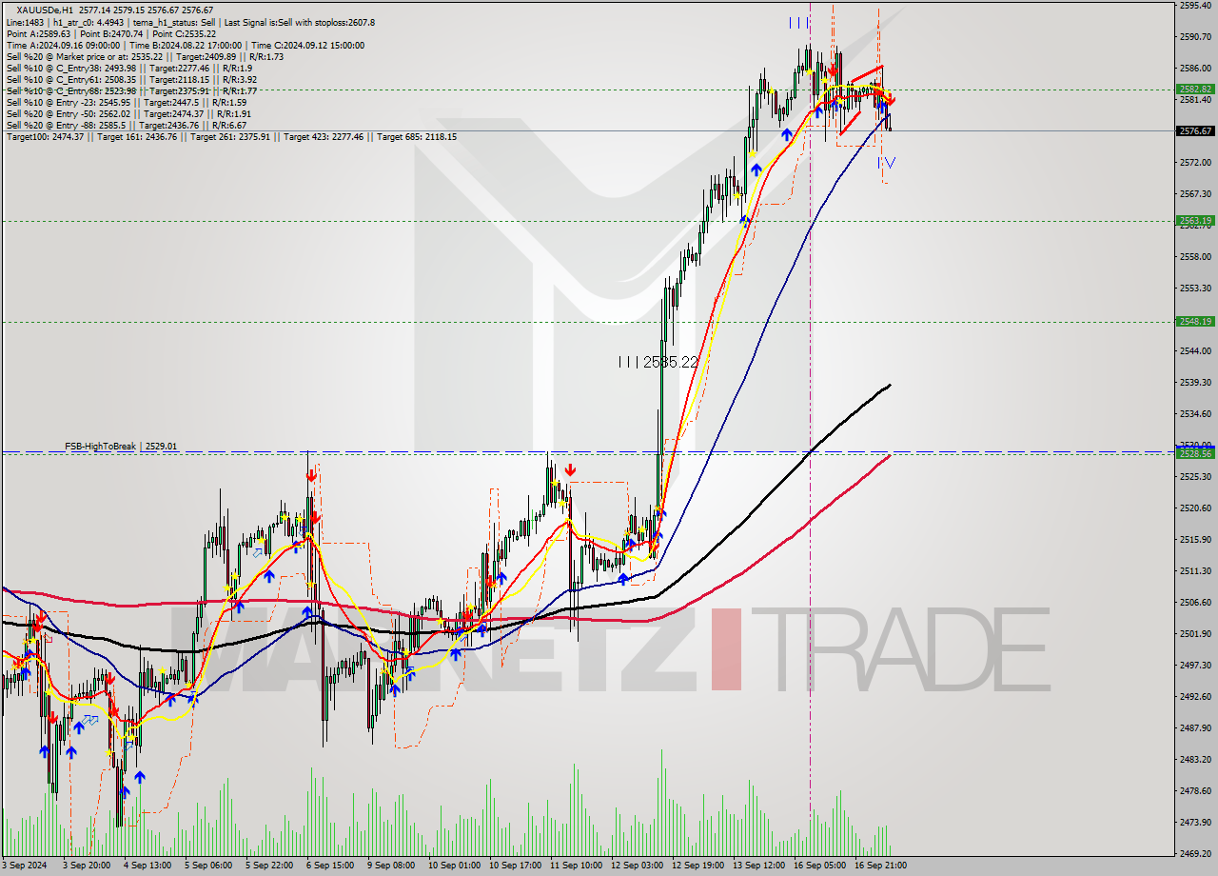Click the green 2582.82 price tag
The height and width of the screenshot is (876, 1218).
point(1195,89)
